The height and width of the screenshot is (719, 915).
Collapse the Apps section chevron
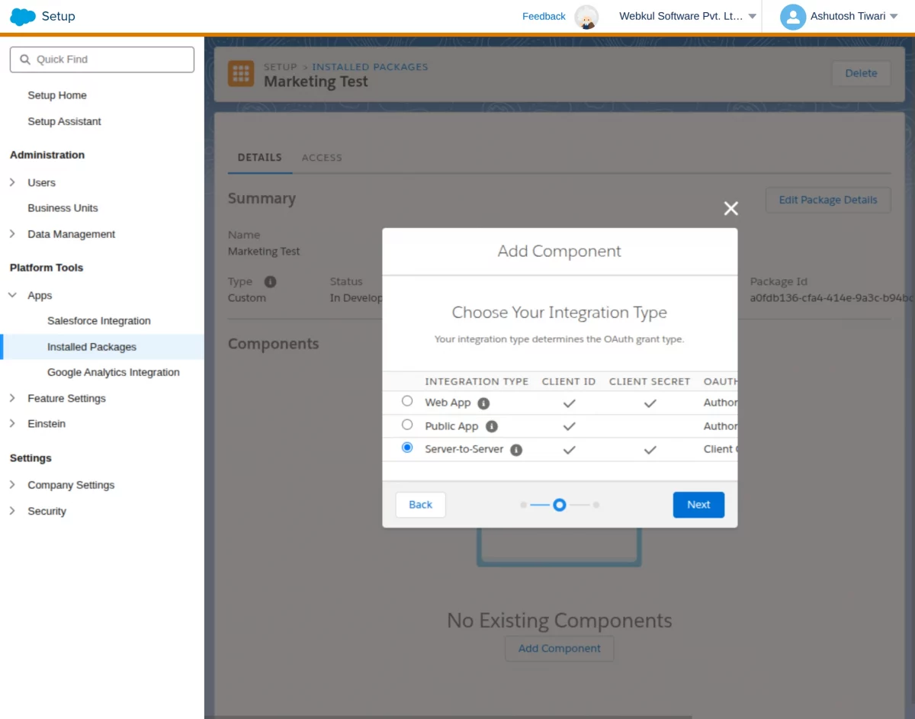(x=12, y=295)
